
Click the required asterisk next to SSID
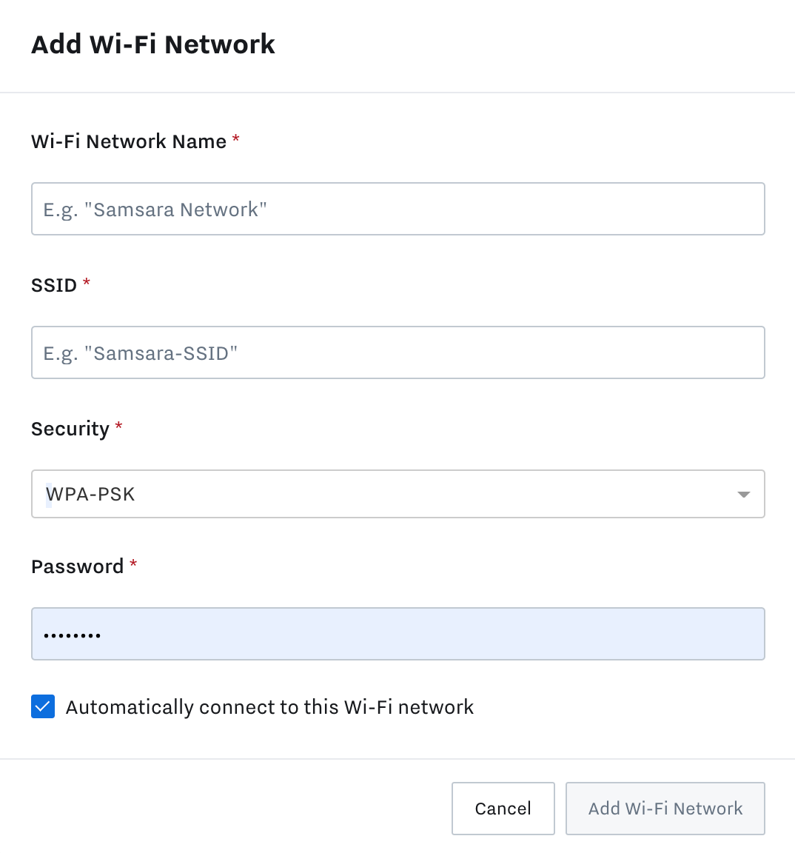click(86, 283)
